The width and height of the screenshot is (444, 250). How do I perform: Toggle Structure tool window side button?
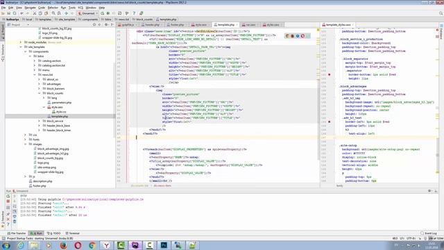click(x=3, y=53)
